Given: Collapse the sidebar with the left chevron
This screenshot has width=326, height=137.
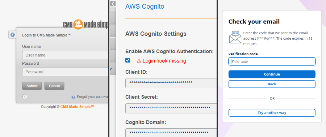Looking at the screenshot, I should (113, 3).
